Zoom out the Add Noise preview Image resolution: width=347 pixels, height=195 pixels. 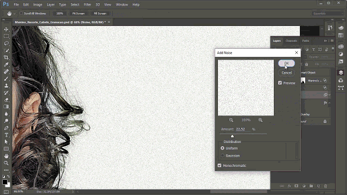point(231,120)
